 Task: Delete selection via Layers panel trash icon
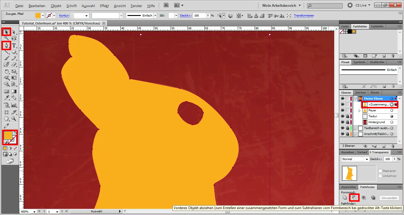[392, 146]
